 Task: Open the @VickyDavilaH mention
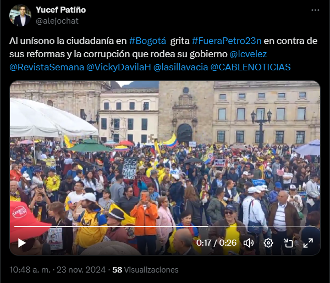119,67
